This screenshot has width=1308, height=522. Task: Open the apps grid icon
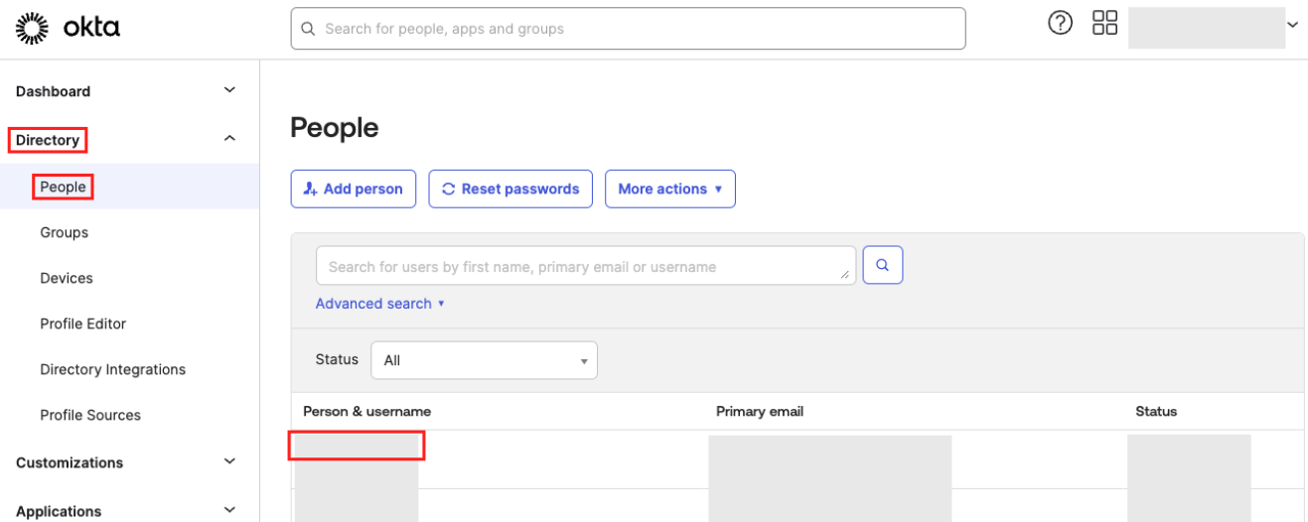1104,23
